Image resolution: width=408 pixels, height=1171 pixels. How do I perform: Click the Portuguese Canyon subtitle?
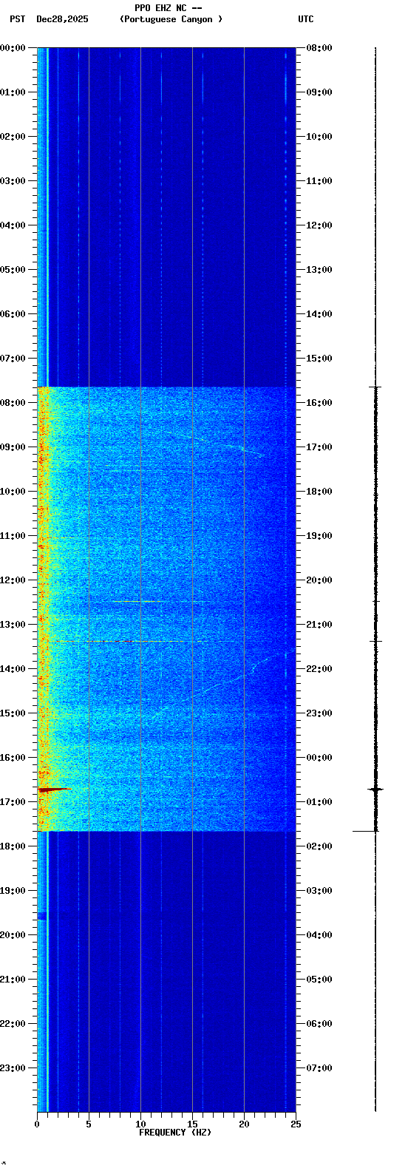(171, 19)
